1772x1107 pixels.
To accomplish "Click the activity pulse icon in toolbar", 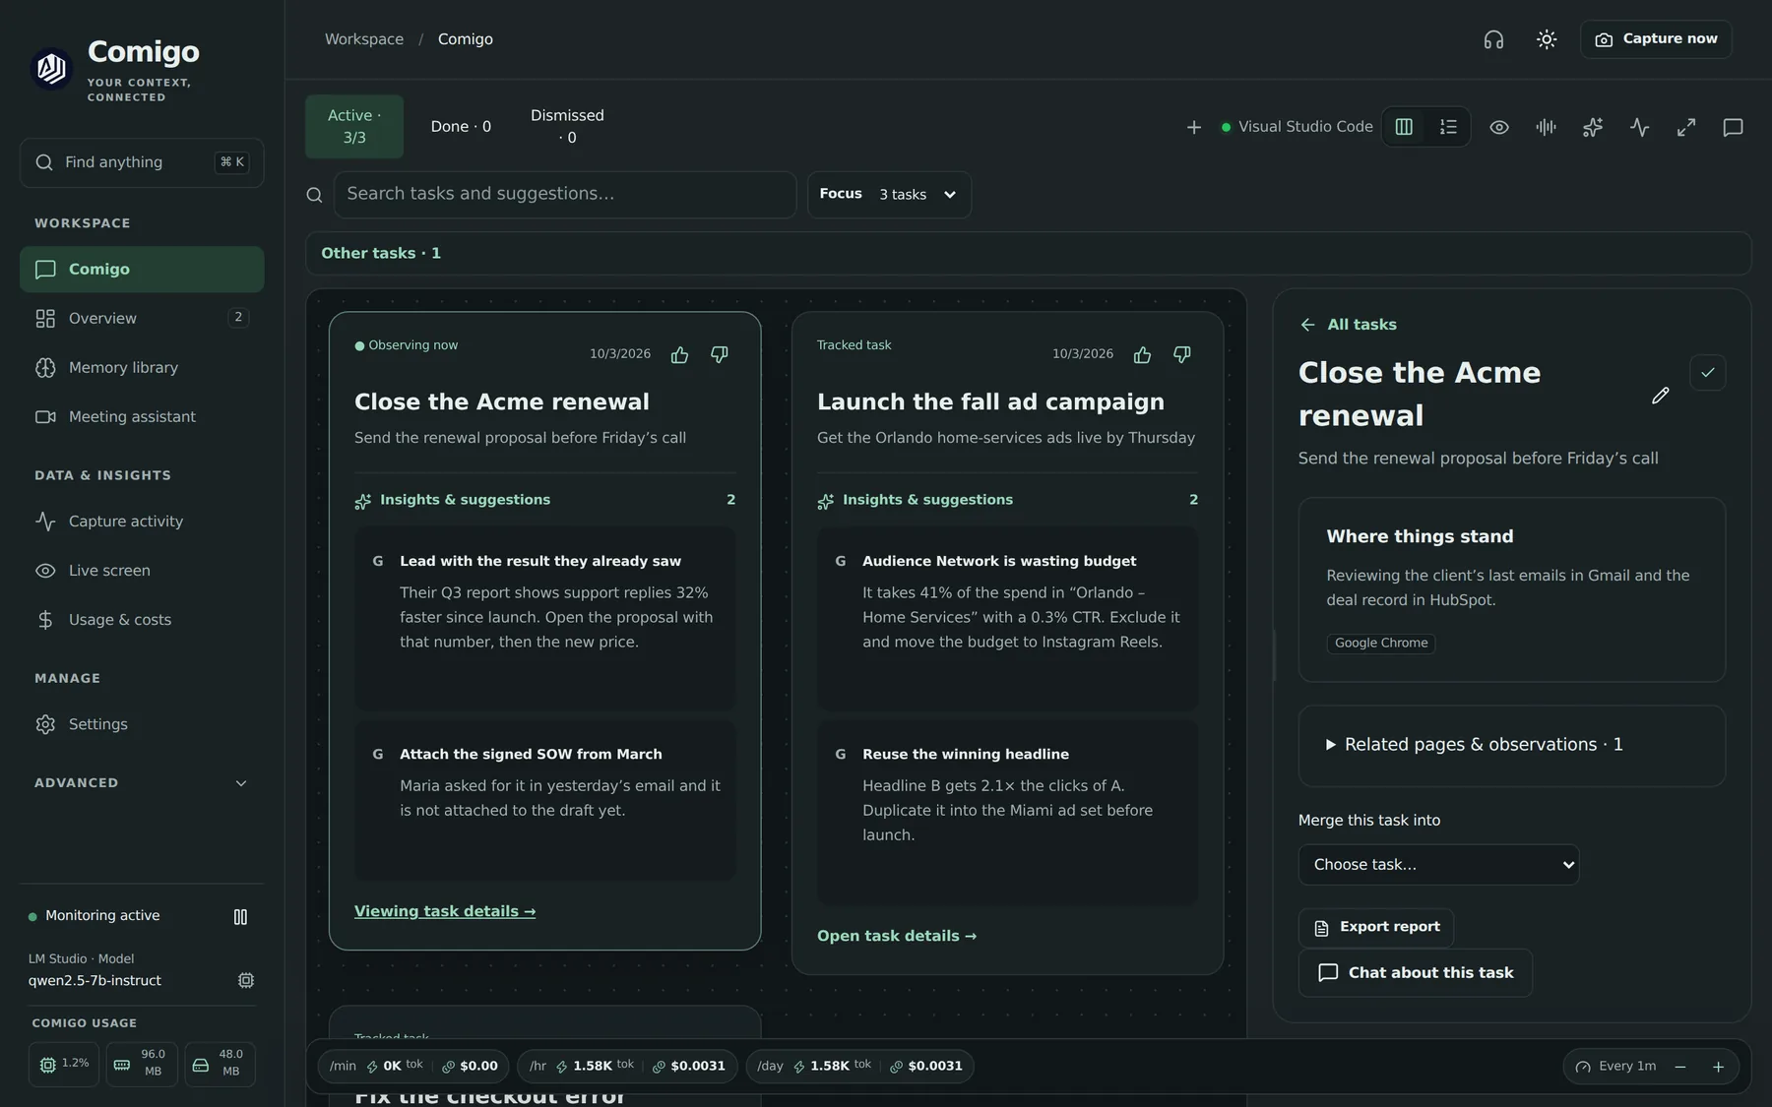I will [x=1639, y=127].
